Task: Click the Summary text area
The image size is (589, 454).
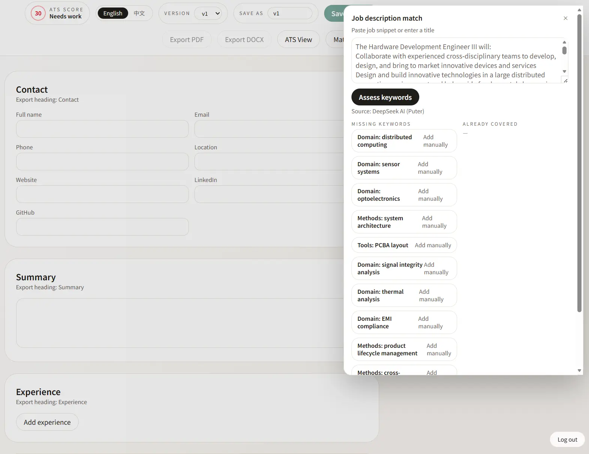Action: pos(180,323)
